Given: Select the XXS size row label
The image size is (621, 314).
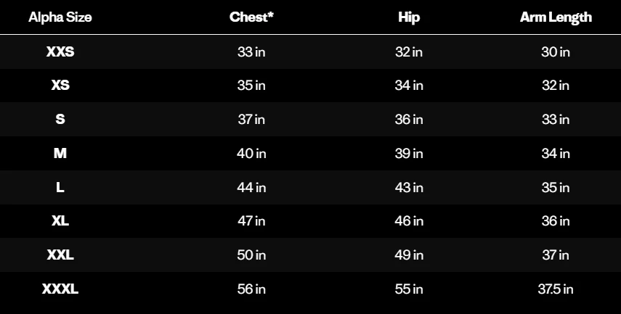Looking at the screenshot, I should click(x=60, y=51).
